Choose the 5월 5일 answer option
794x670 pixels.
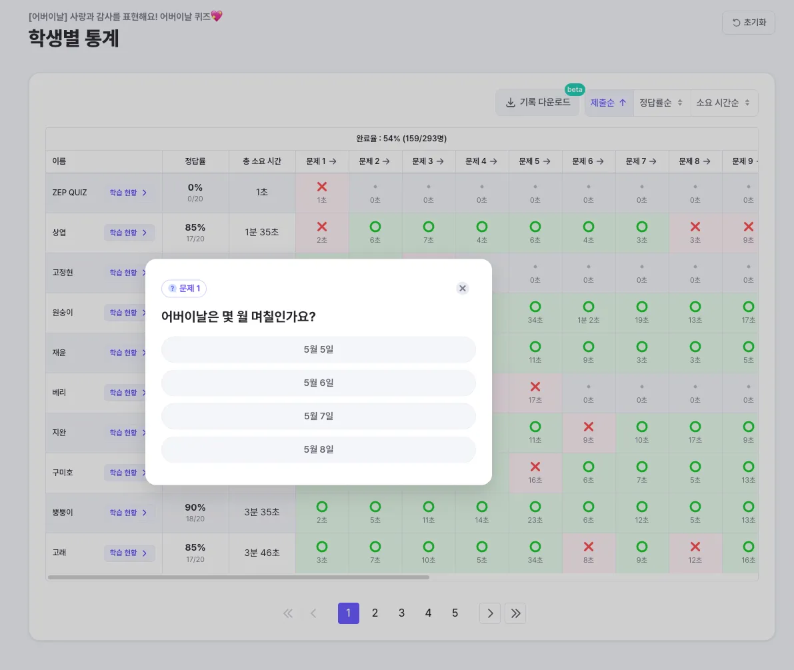(319, 349)
